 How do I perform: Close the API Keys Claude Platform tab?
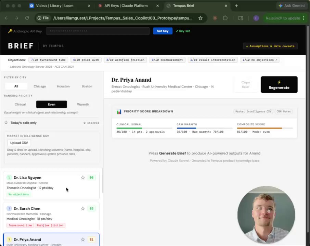[x=157, y=6]
